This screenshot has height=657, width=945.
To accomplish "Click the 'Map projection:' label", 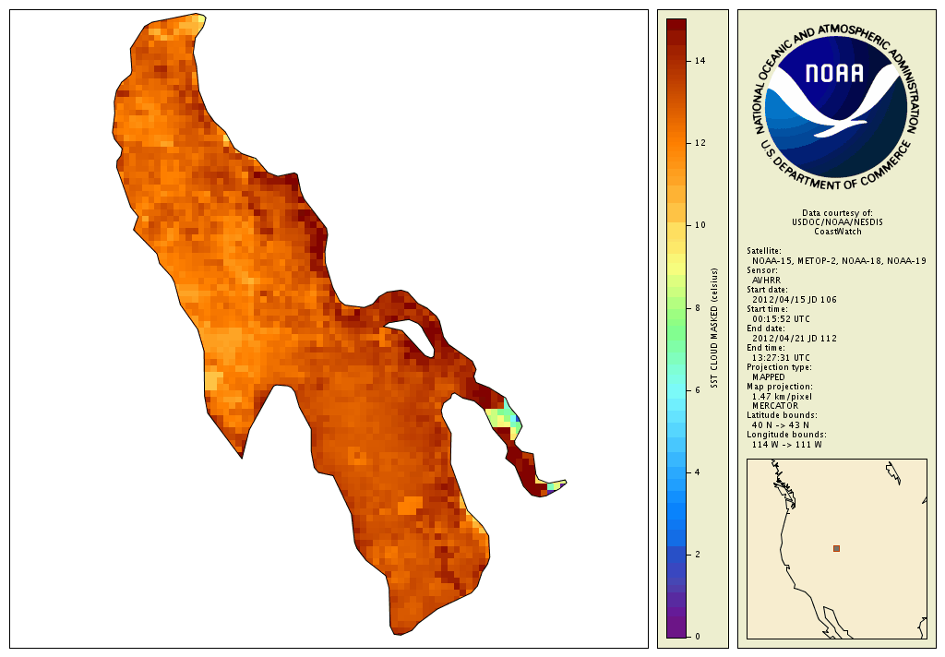I will 779,387.
